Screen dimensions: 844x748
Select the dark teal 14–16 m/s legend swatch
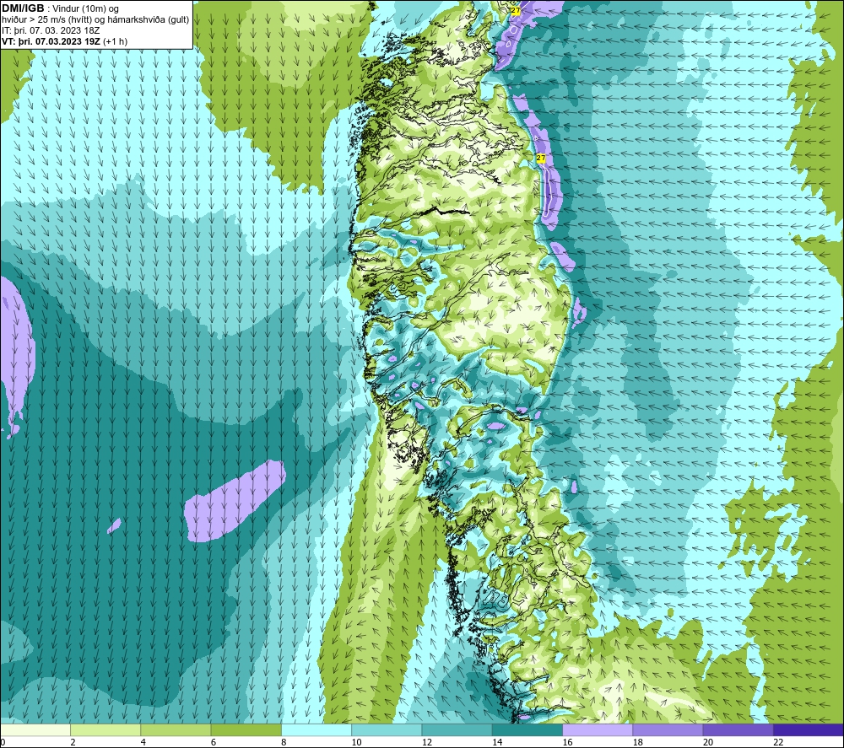(527, 729)
